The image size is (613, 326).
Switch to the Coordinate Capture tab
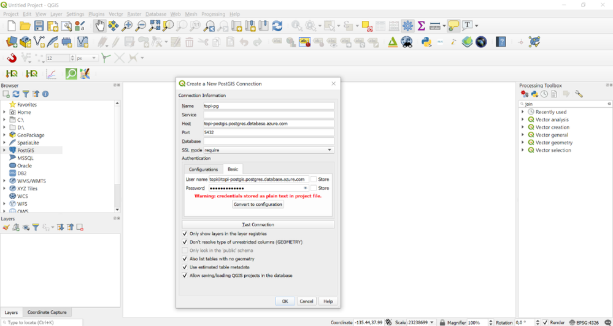click(47, 313)
